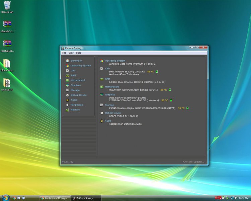Select the bluescreen folder desktop icon
The image size is (251, 201).
[x=7, y=65]
